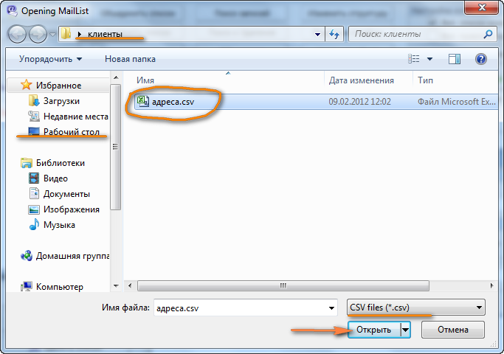The height and width of the screenshot is (354, 504).
Task: Click the refresh icon beside address bar
Action: point(334,34)
